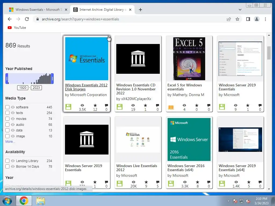The height and width of the screenshot is (206, 275).
Task: Open the tab search dropdown chevron
Action: pyautogui.click(x=240, y=10)
